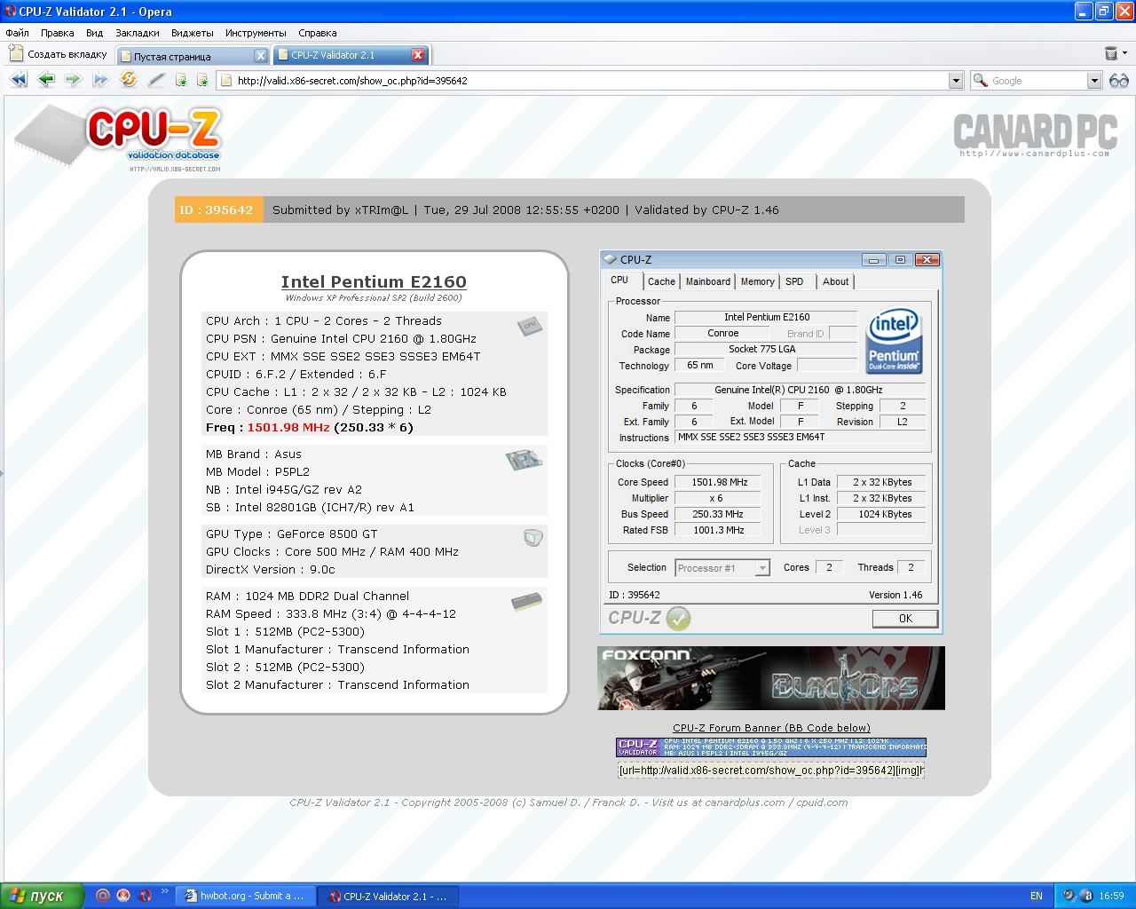Click the CPU-Z Validator 2.1 taskbar button
This screenshot has height=909, width=1136.
pos(389,896)
